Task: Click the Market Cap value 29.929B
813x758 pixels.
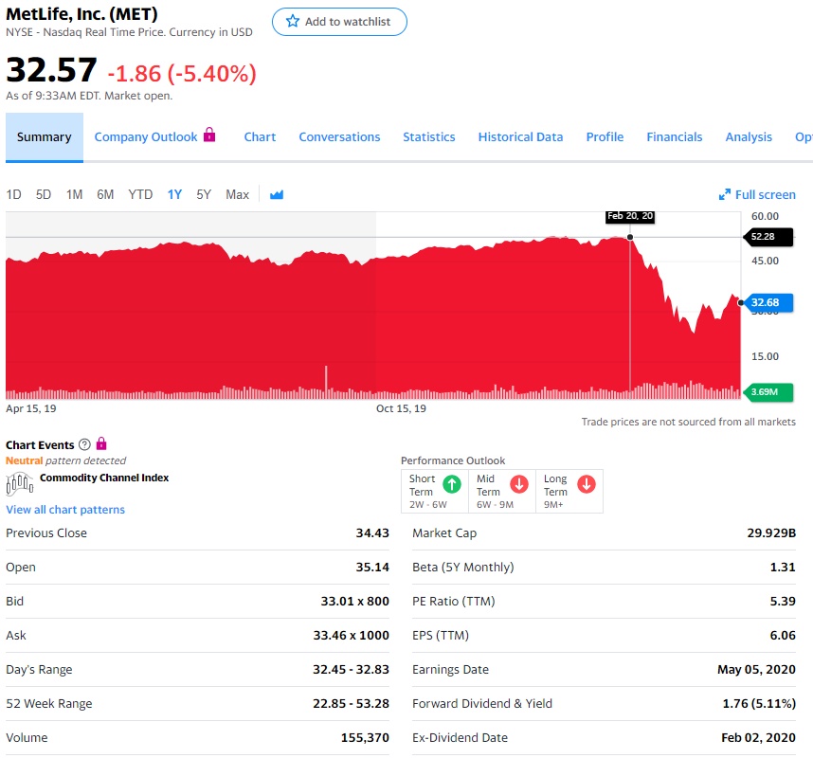Action: pos(771,533)
